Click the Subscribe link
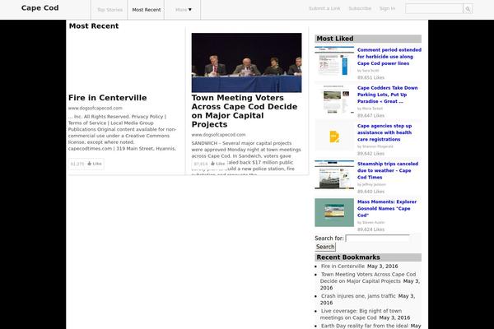This screenshot has height=329, width=494. 360,8
